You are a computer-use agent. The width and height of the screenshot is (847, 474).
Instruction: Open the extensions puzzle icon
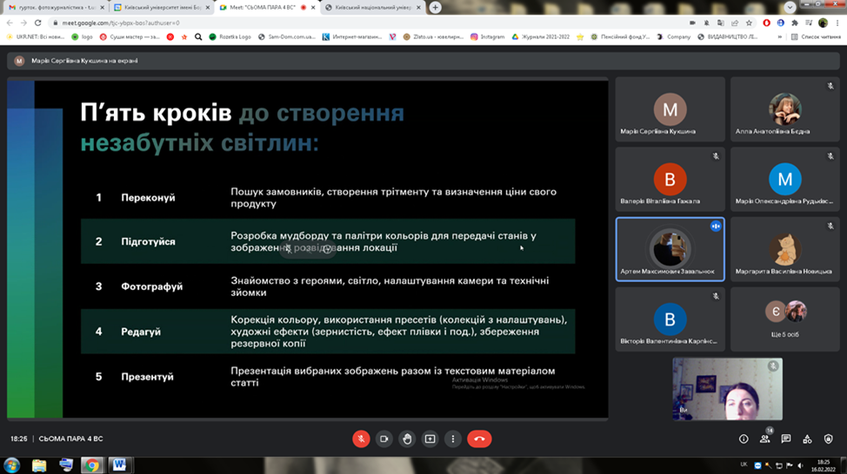coord(795,23)
